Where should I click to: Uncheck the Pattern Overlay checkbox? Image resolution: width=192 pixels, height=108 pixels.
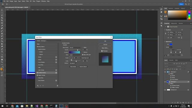37,75
